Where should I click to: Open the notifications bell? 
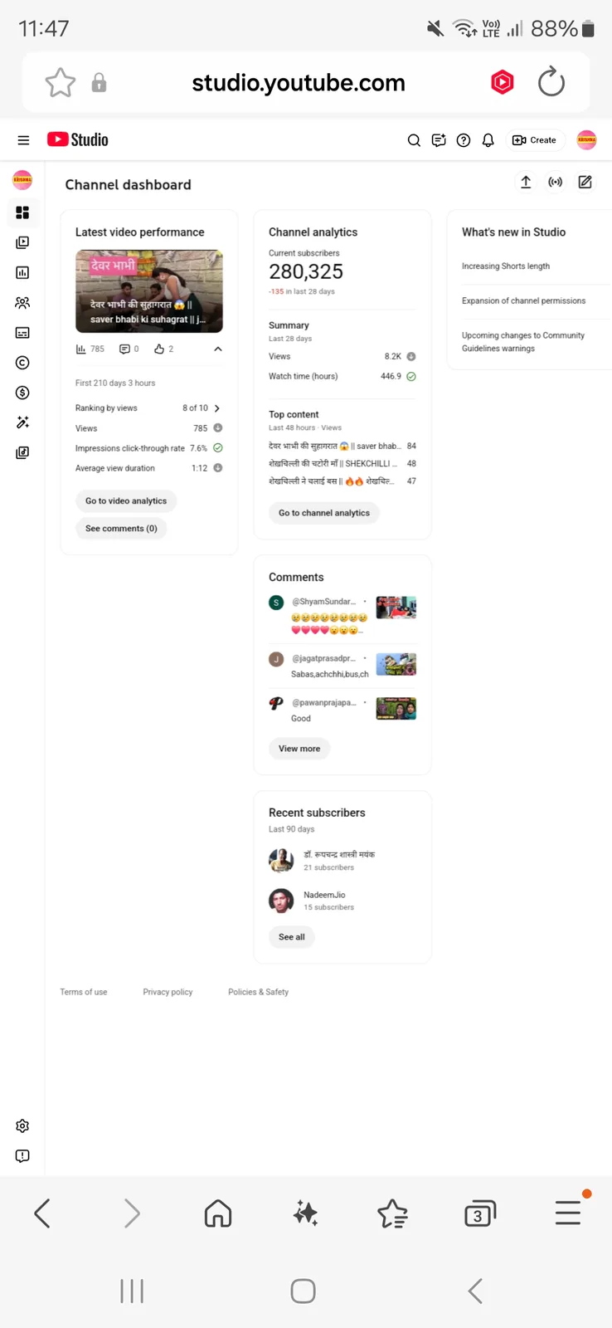tap(488, 140)
